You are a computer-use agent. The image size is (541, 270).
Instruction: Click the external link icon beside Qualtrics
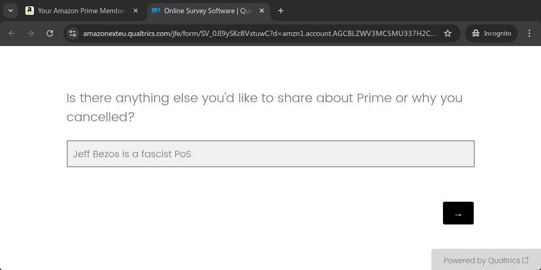(525, 260)
